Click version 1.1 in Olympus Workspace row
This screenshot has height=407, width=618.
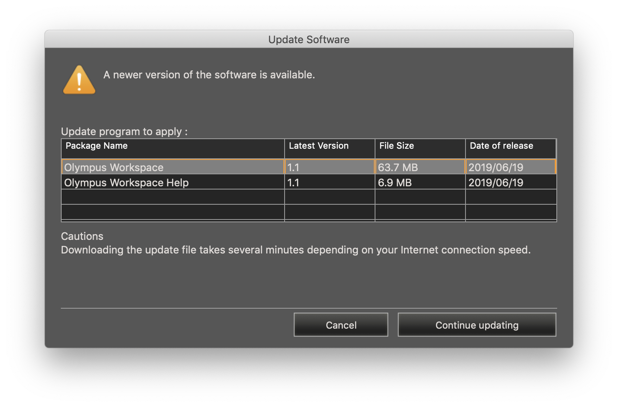[x=330, y=167]
